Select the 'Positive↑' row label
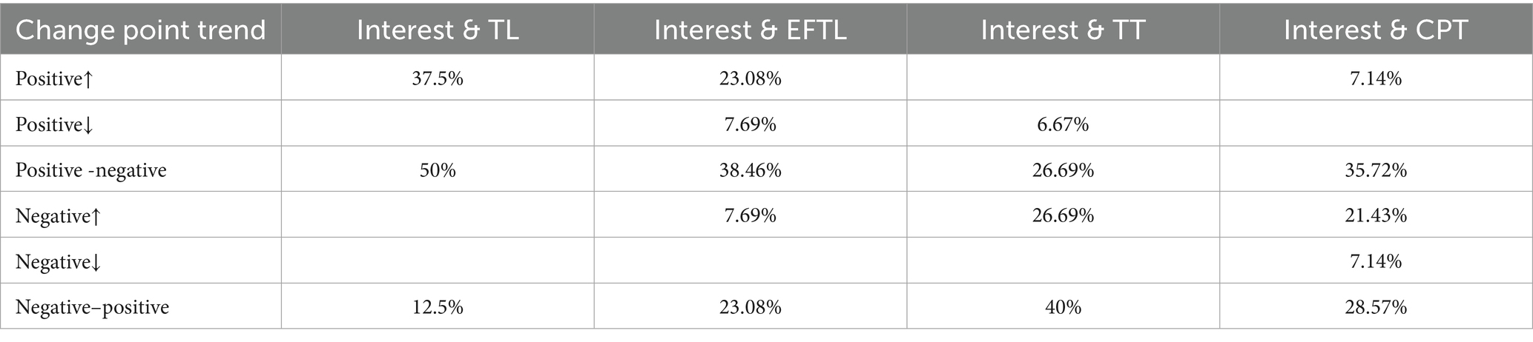Image resolution: width=1533 pixels, height=342 pixels. pyautogui.click(x=56, y=78)
